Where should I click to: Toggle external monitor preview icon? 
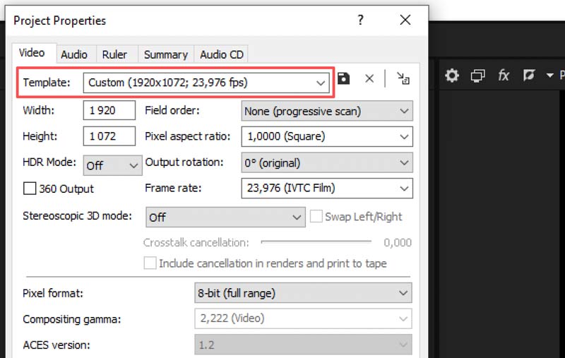478,76
